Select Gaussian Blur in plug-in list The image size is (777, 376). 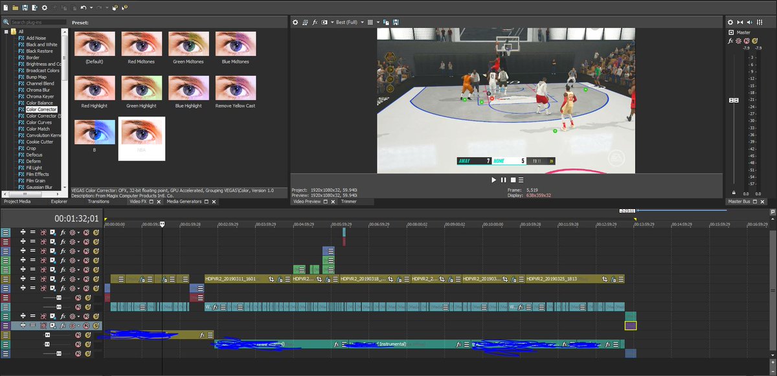[40, 187]
